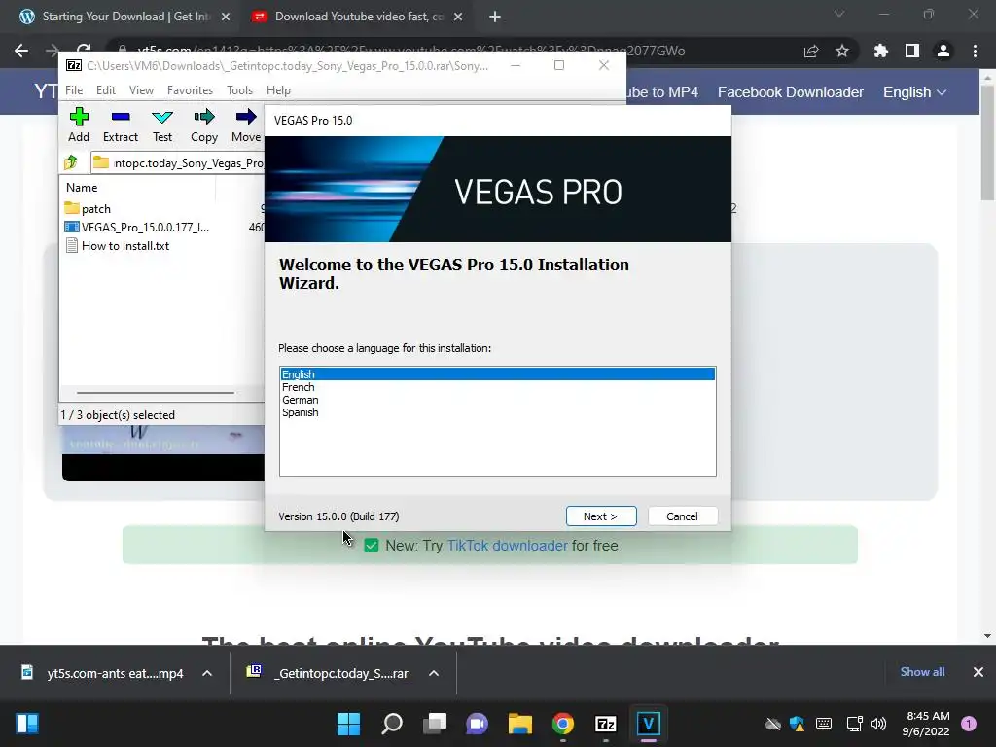Close the Download Youtube video tab
Screen dimensions: 996x747
(458, 18)
